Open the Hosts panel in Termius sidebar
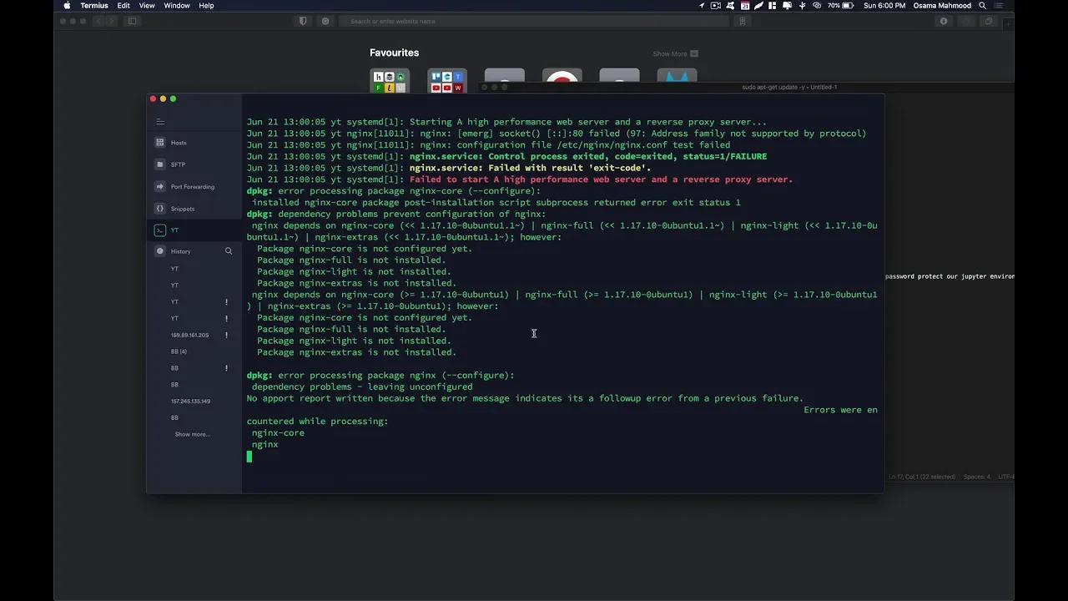Screen dimensions: 1068x601 (x=178, y=142)
